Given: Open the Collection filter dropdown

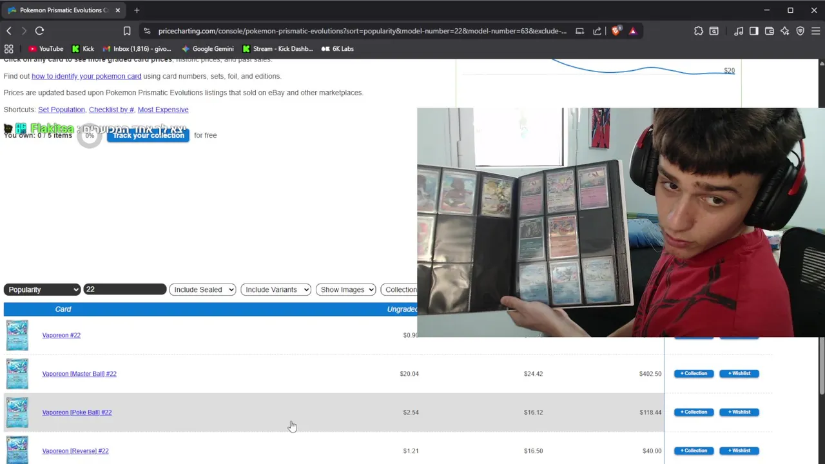Looking at the screenshot, I should pyautogui.click(x=400, y=290).
